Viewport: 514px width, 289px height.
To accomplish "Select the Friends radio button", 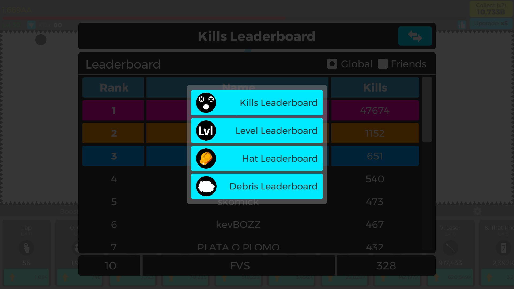I will pos(382,64).
